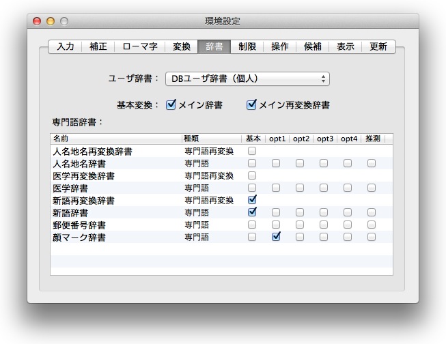Go to the 更新 tab
The height and width of the screenshot is (344, 446).
coord(378,46)
